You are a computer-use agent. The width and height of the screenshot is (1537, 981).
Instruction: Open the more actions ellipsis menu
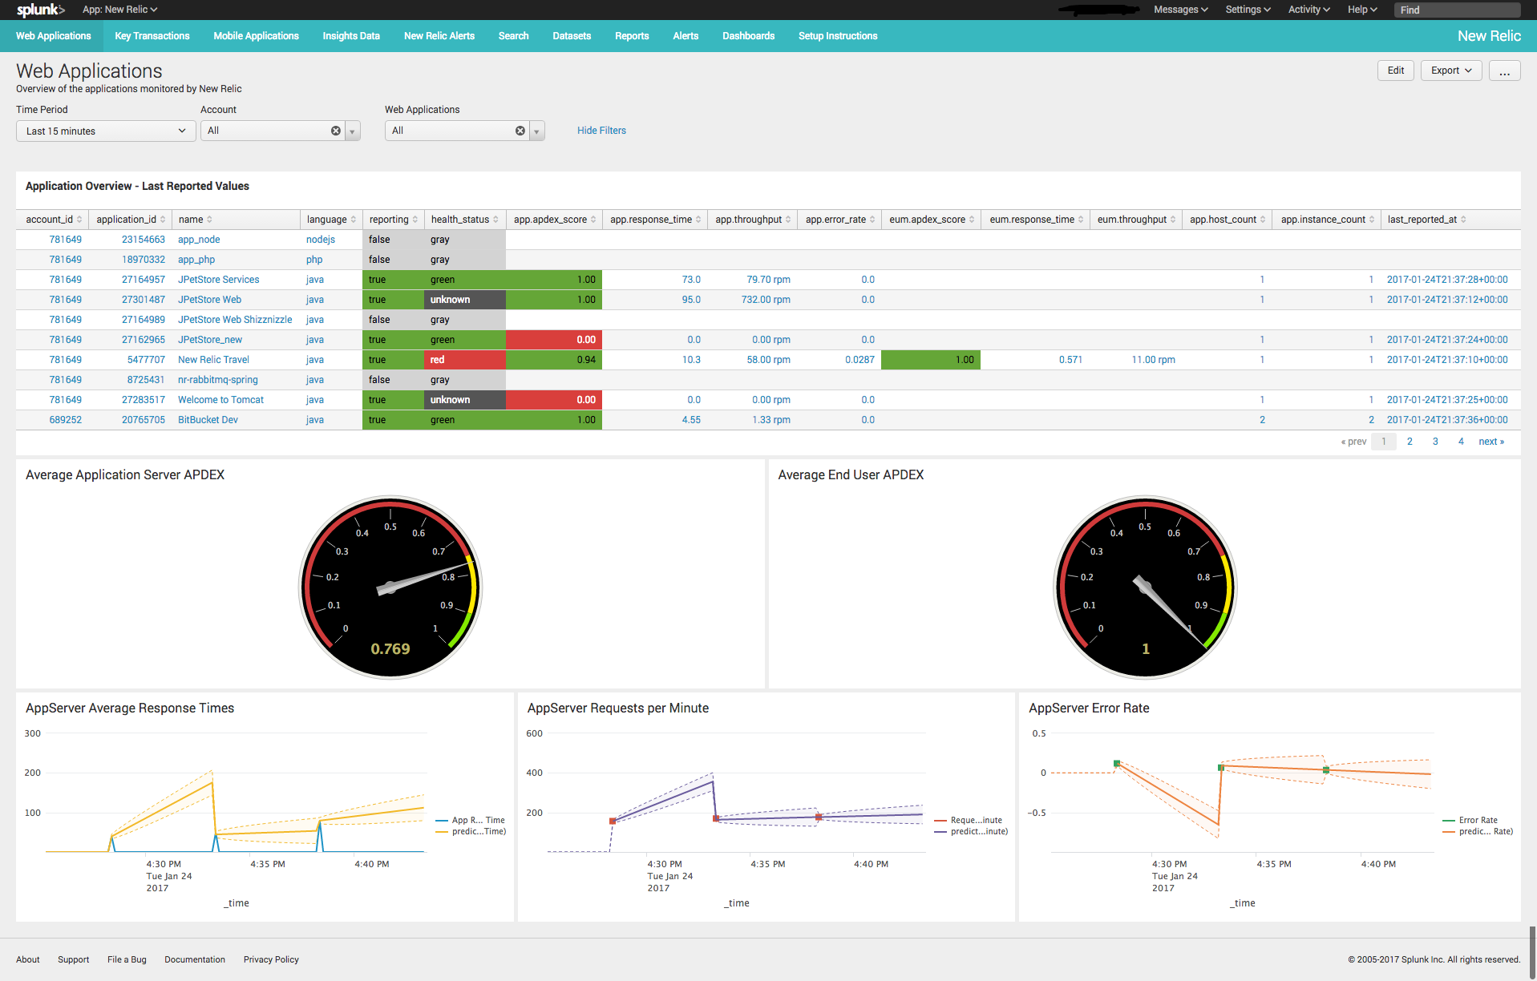pyautogui.click(x=1504, y=71)
